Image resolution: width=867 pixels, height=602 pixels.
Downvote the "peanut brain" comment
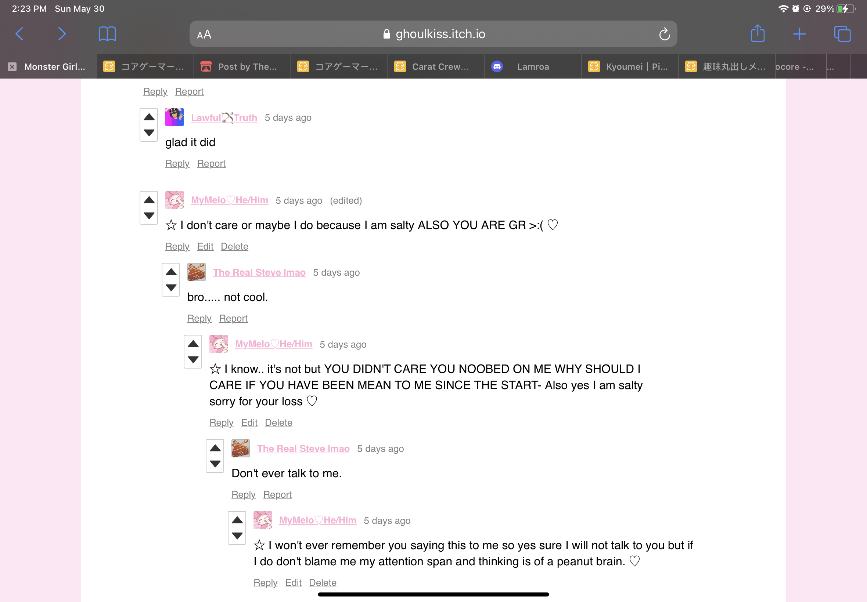[237, 536]
